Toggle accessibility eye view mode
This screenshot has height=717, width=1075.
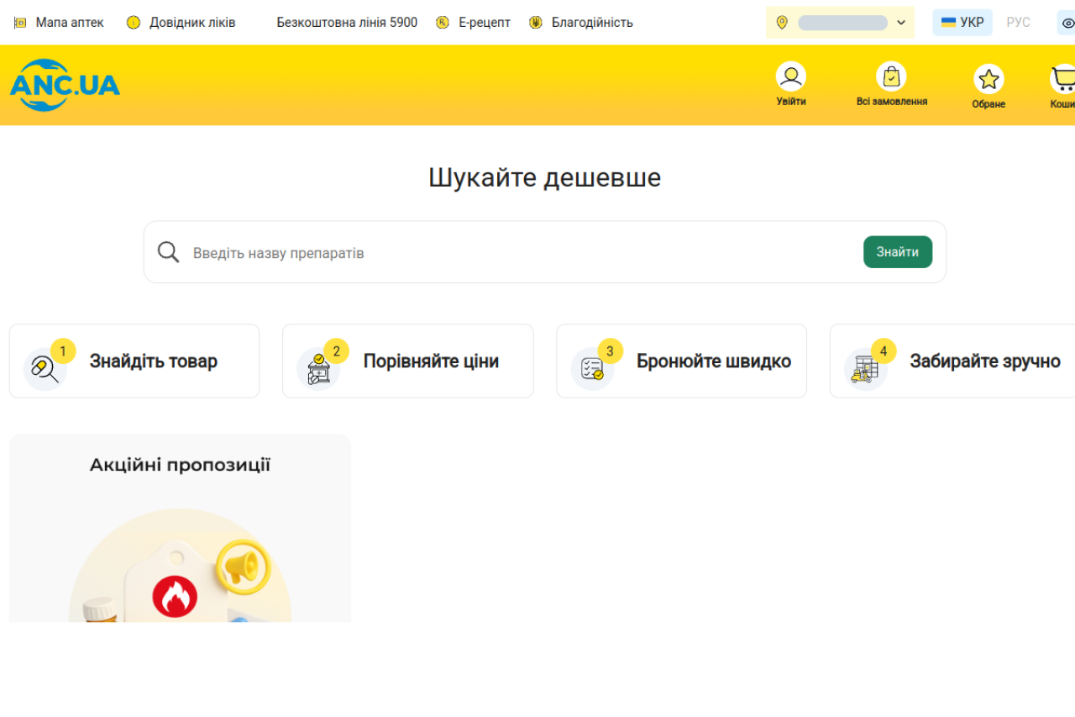[x=1067, y=23]
